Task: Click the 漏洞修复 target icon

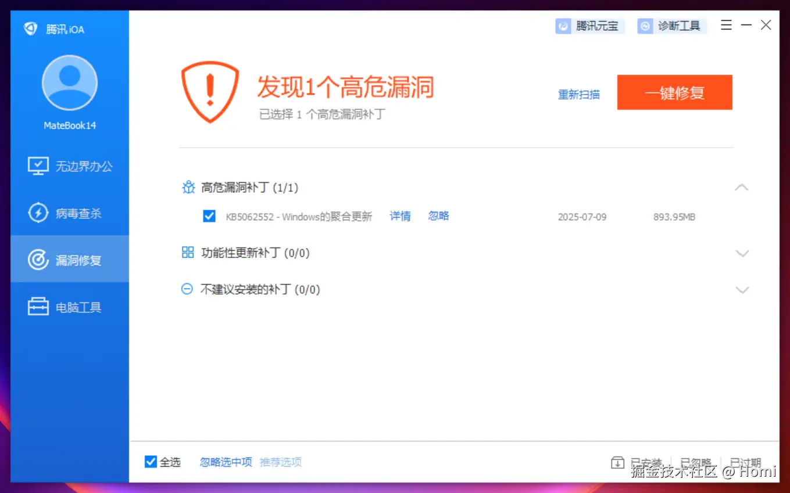Action: coord(38,260)
